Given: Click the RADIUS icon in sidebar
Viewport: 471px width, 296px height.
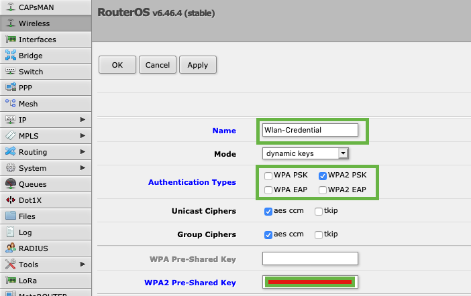Looking at the screenshot, I should tap(11, 248).
